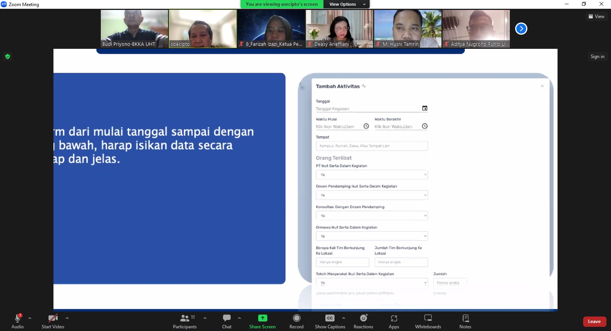The height and width of the screenshot is (331, 611).
Task: Expand audio settings arrow next to Audio
Action: coord(30,318)
